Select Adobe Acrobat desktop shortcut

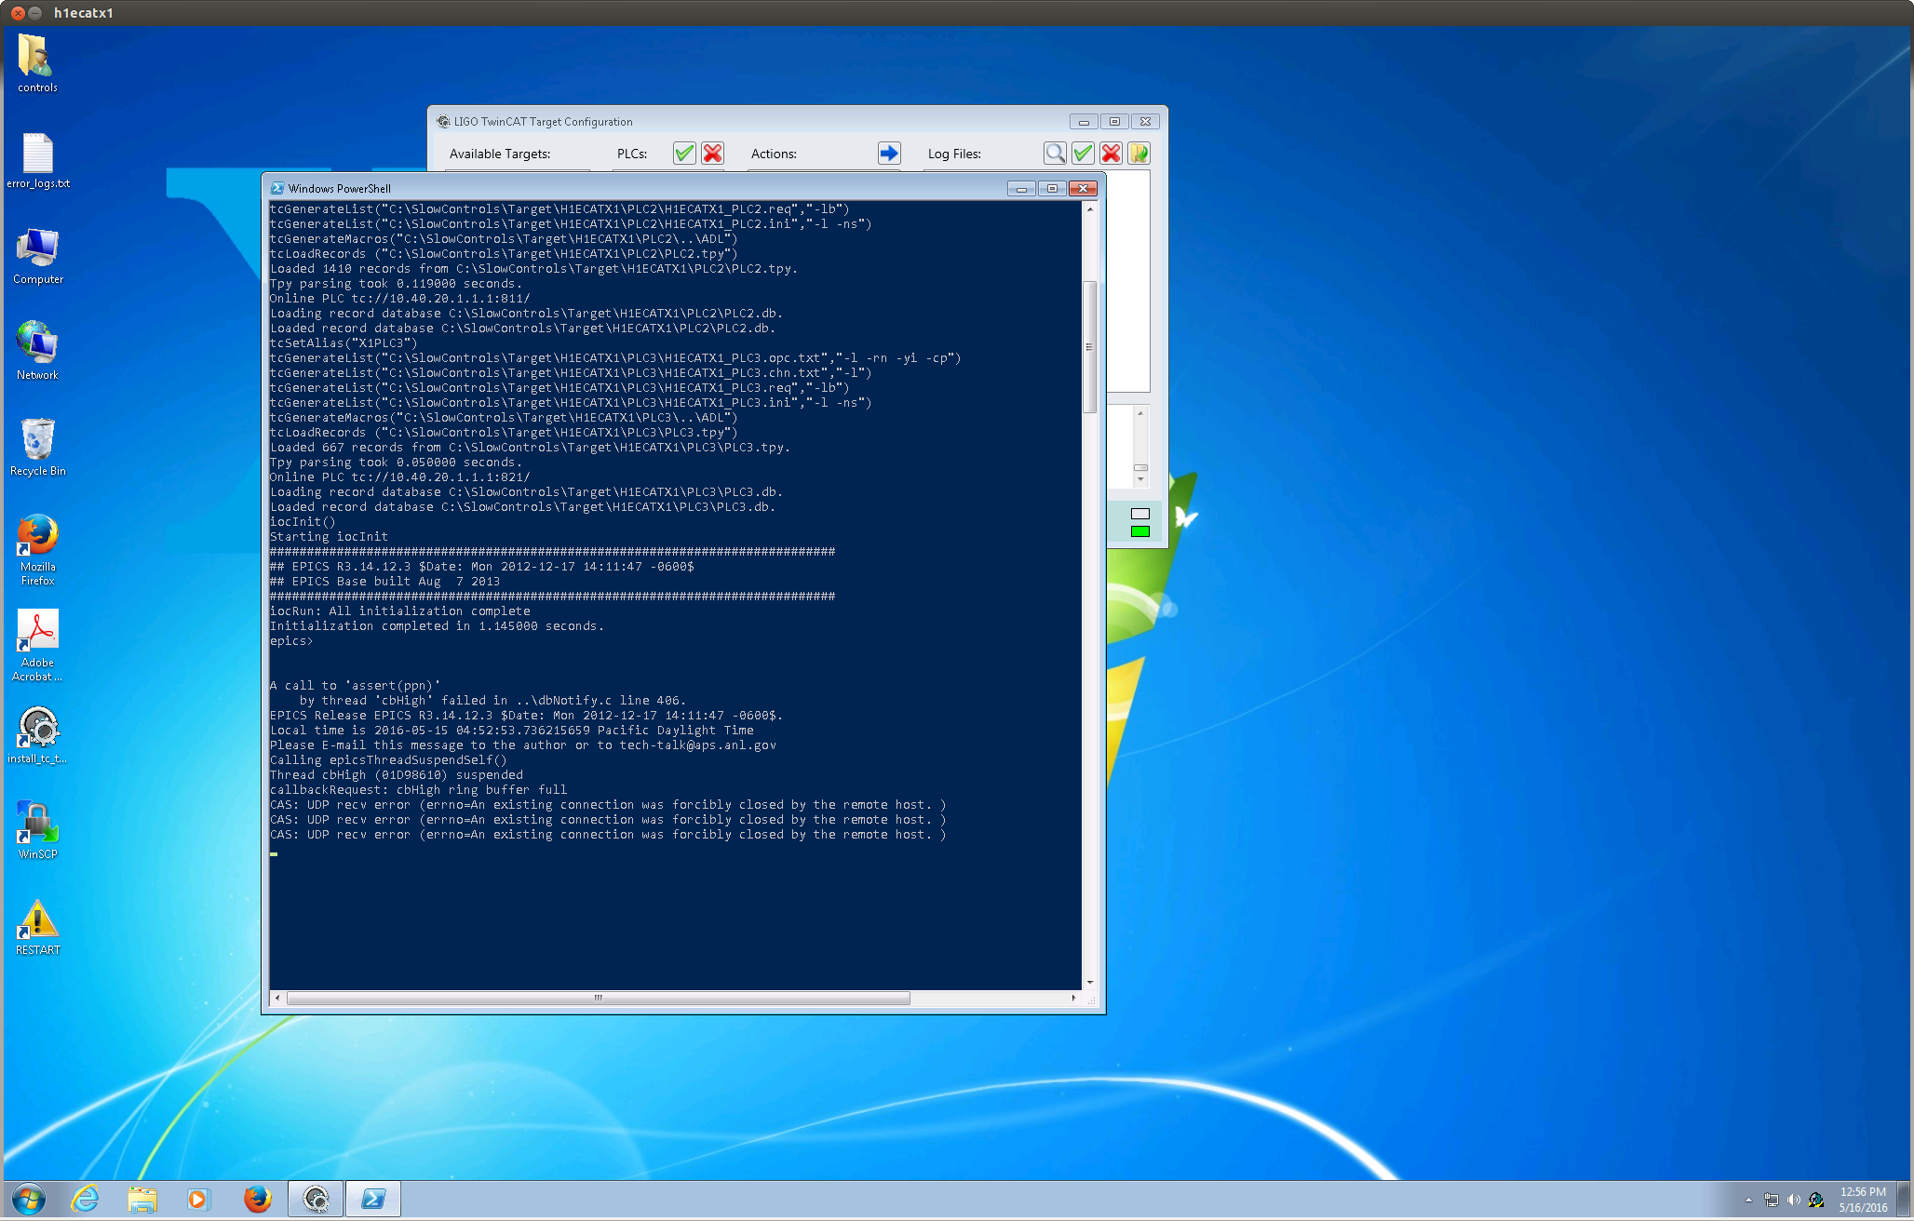click(x=37, y=645)
